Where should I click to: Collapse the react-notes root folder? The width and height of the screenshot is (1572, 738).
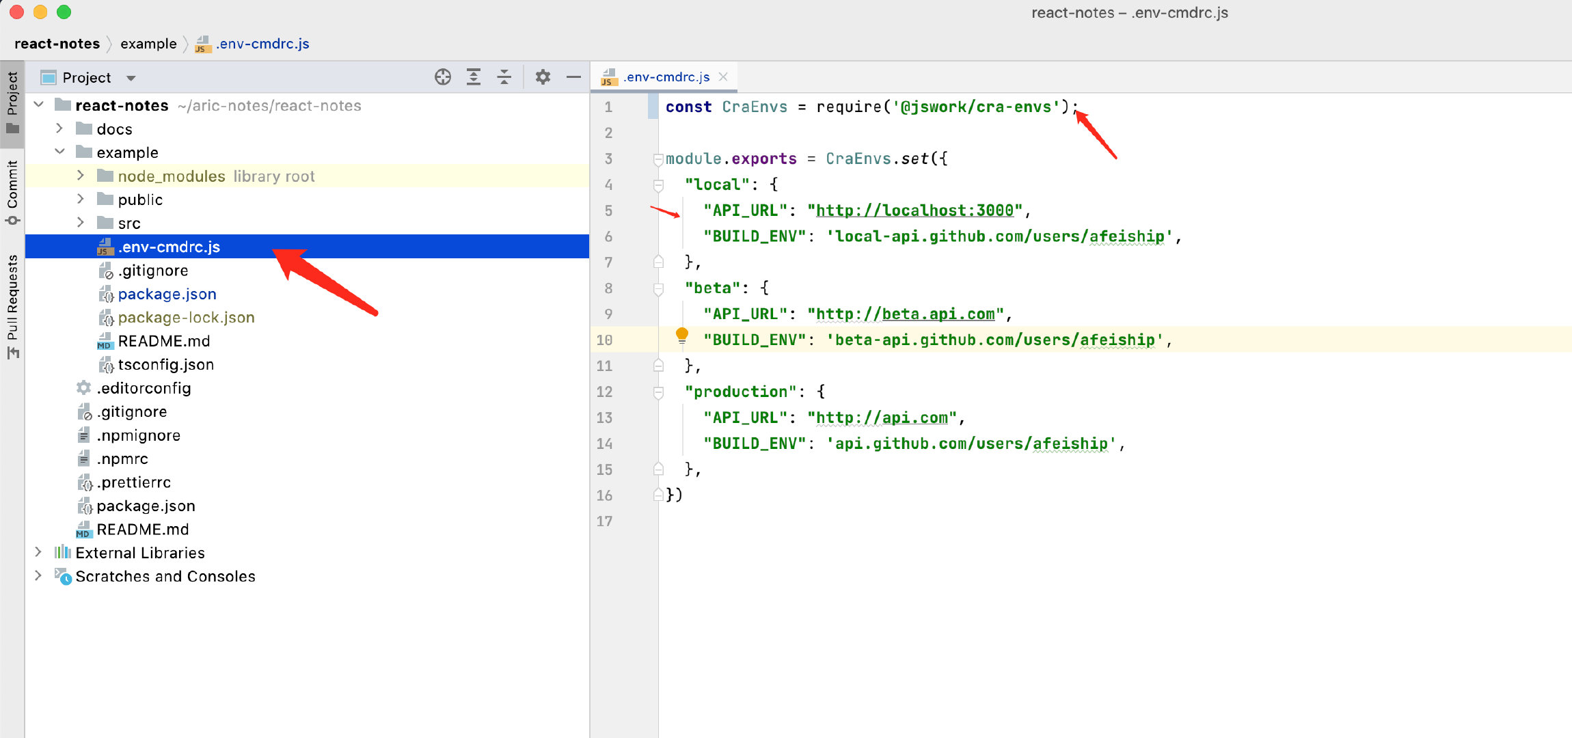point(39,105)
